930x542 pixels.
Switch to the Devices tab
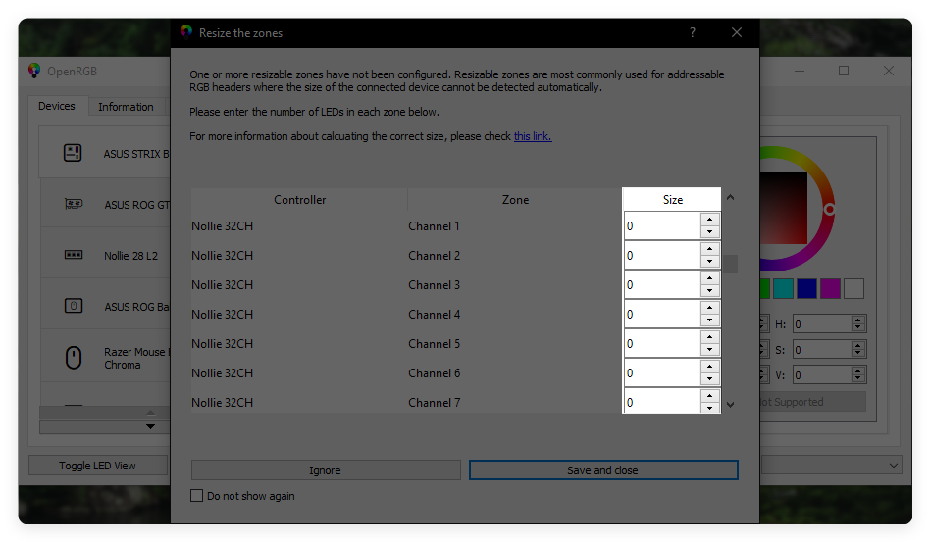coord(57,106)
